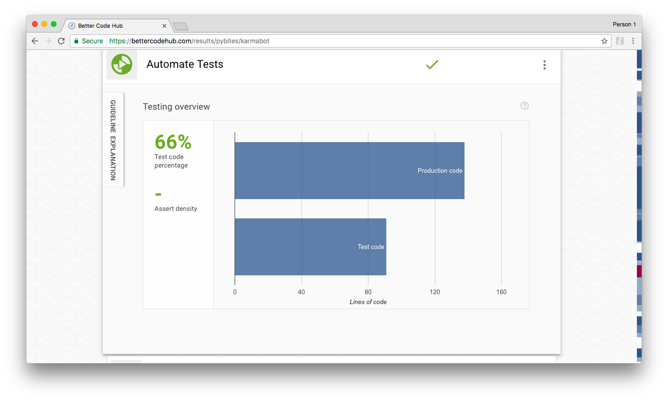668x401 pixels.
Task: Click a colored block on the right minimap
Action: [639, 271]
